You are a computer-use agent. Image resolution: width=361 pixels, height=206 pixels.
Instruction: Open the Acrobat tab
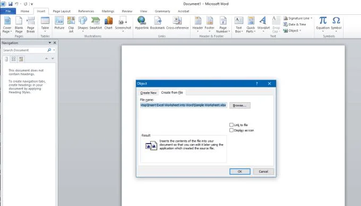[x=183, y=11]
